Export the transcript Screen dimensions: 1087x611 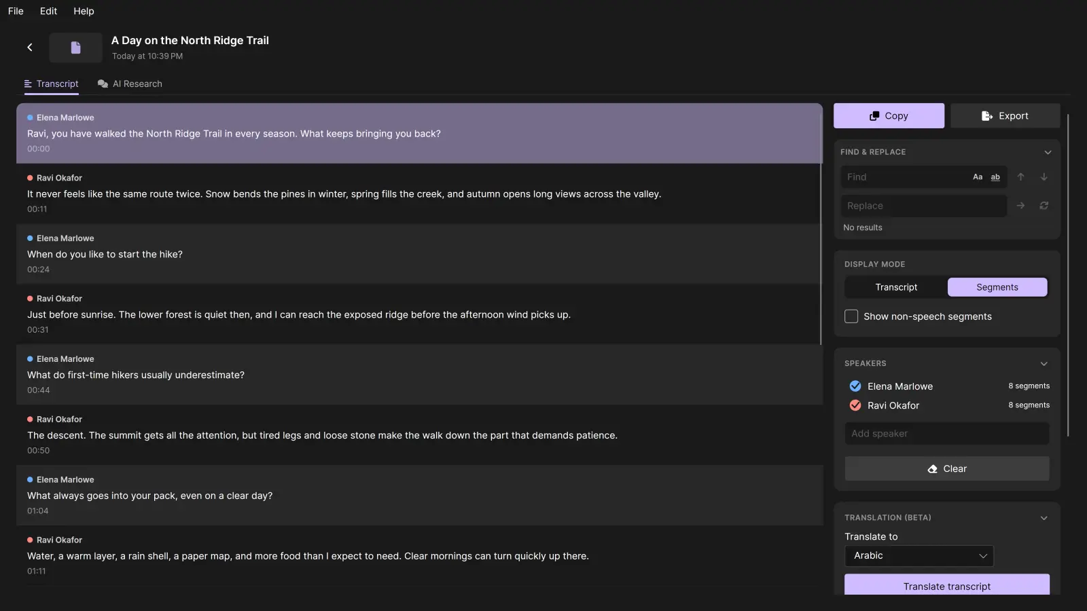tap(1005, 116)
